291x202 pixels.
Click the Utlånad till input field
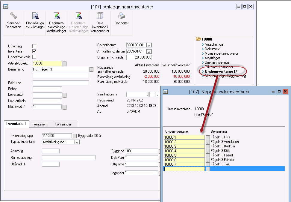tap(51, 164)
